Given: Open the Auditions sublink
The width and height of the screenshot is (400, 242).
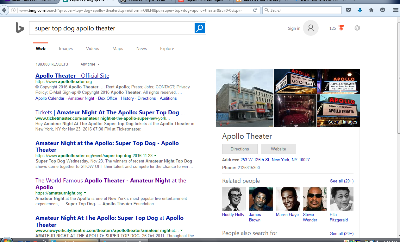Looking at the screenshot, I should click(x=168, y=98).
